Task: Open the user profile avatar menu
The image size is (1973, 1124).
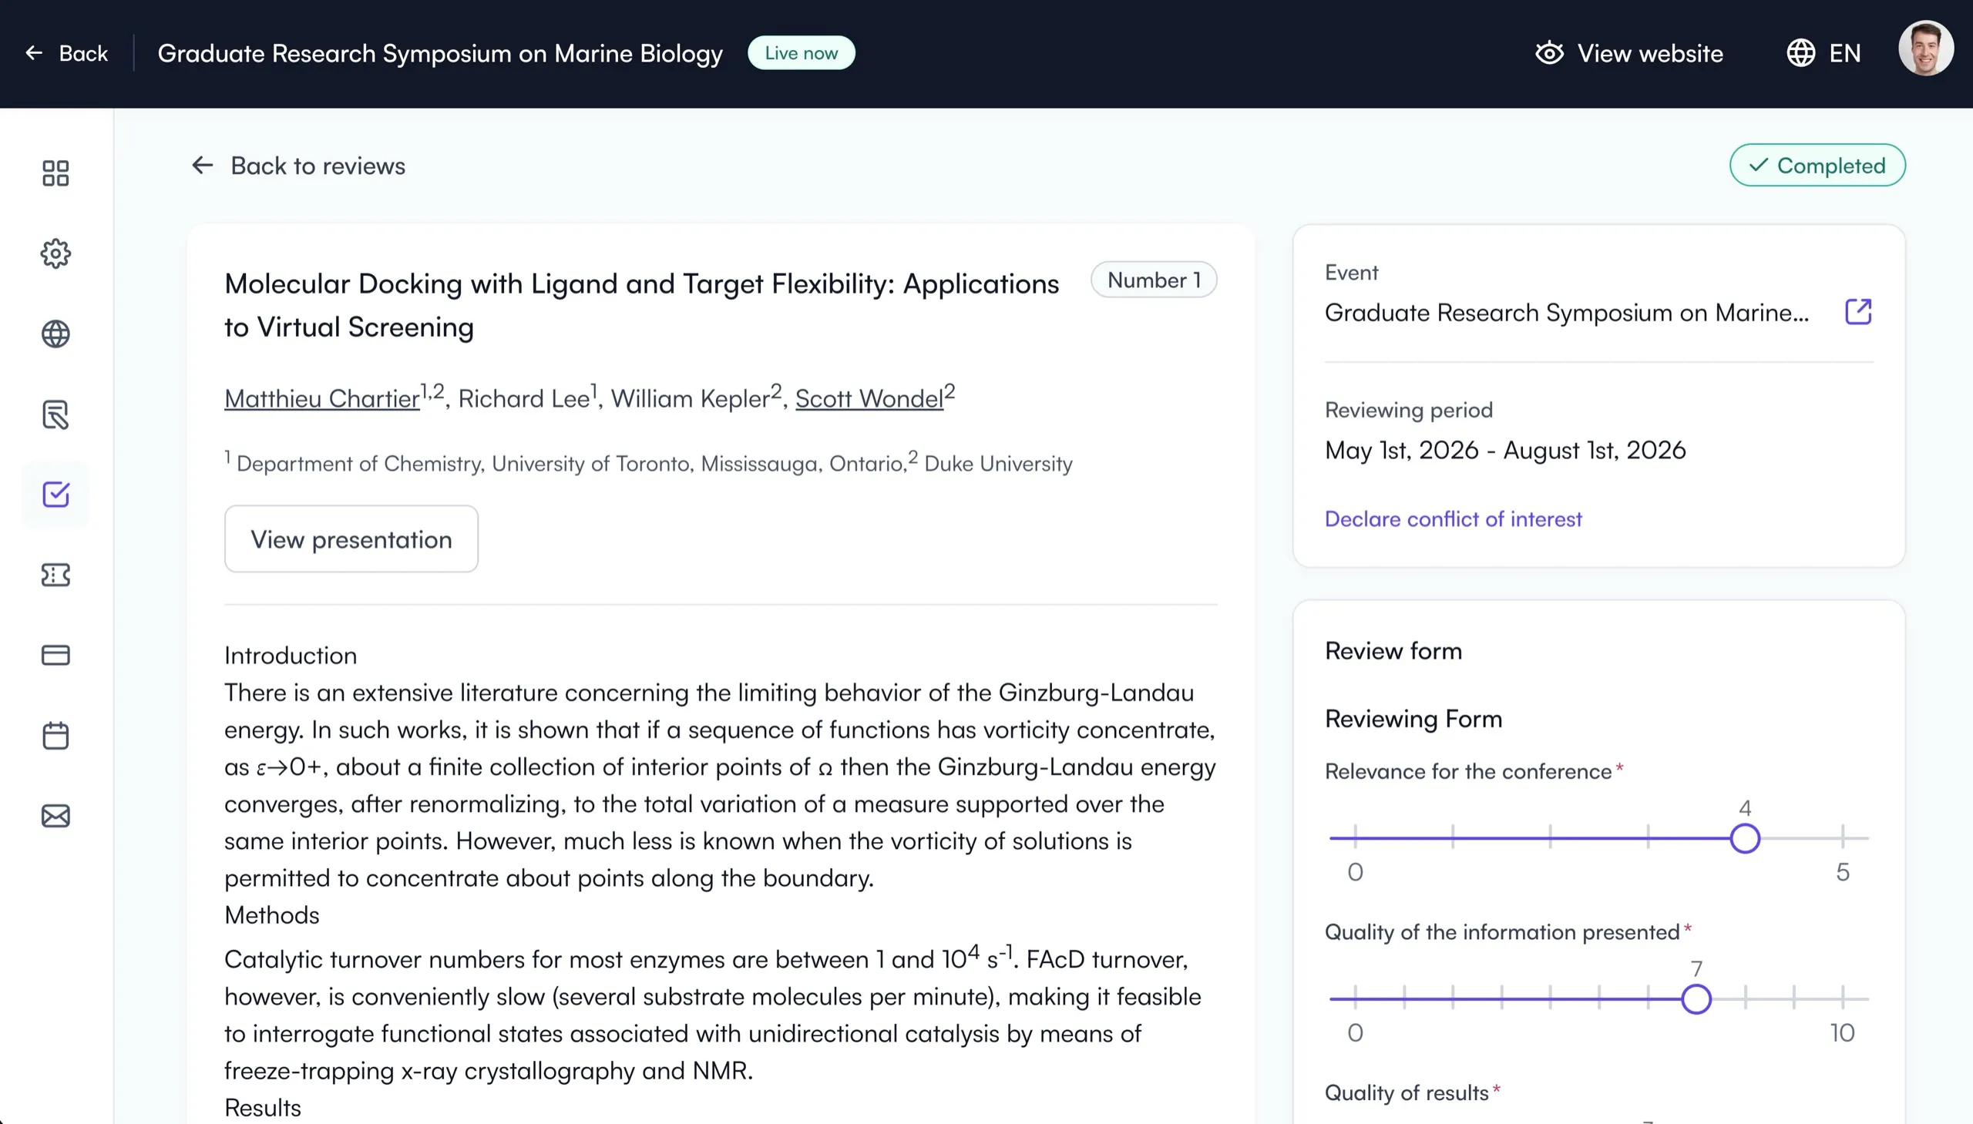Action: 1925,49
